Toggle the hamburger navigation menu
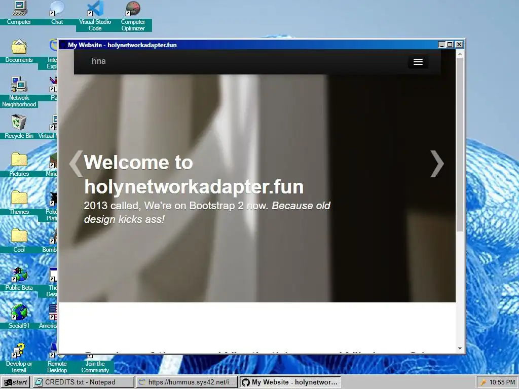Screen dimensions: 519x389 coord(418,62)
